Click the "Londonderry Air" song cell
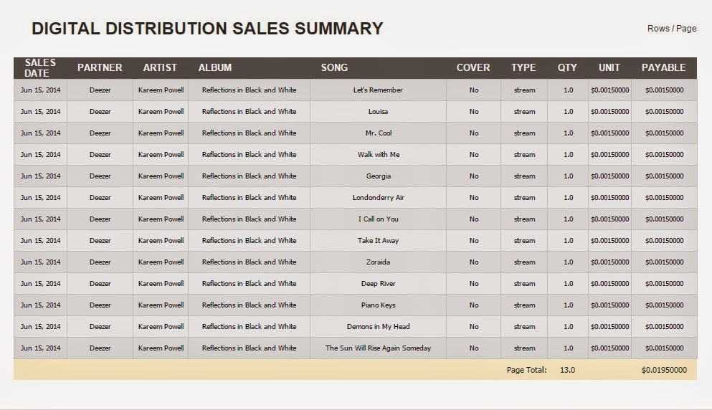712x410 pixels. click(x=378, y=198)
